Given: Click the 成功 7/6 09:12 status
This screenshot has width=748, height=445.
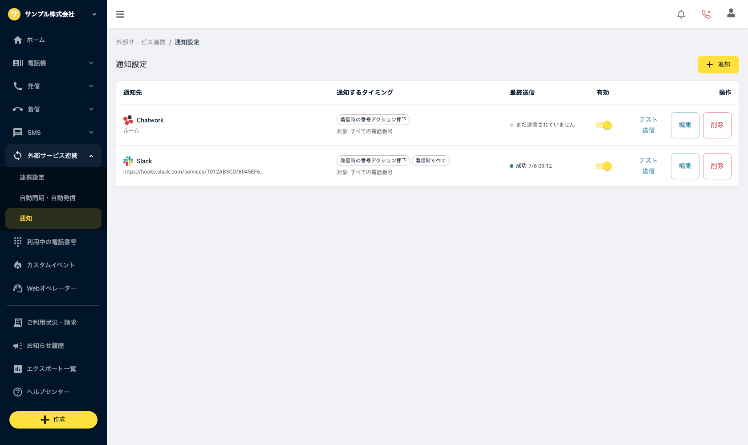Looking at the screenshot, I should [531, 166].
